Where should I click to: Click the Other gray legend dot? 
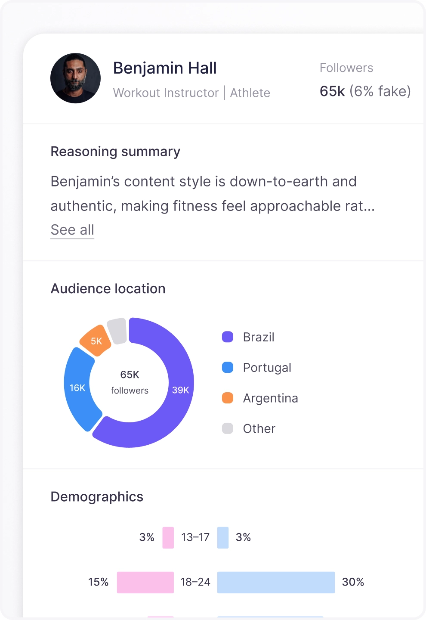click(228, 428)
